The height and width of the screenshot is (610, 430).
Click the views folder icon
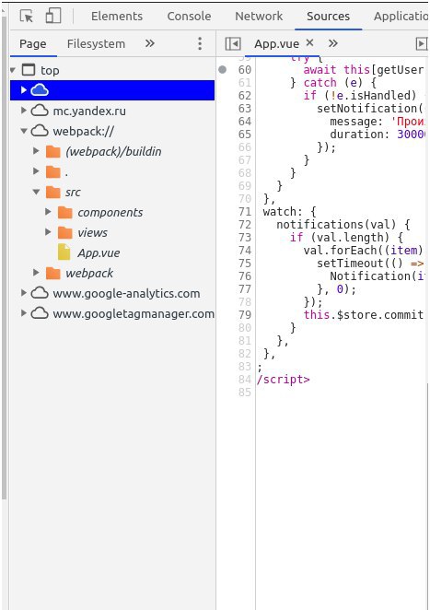point(65,232)
